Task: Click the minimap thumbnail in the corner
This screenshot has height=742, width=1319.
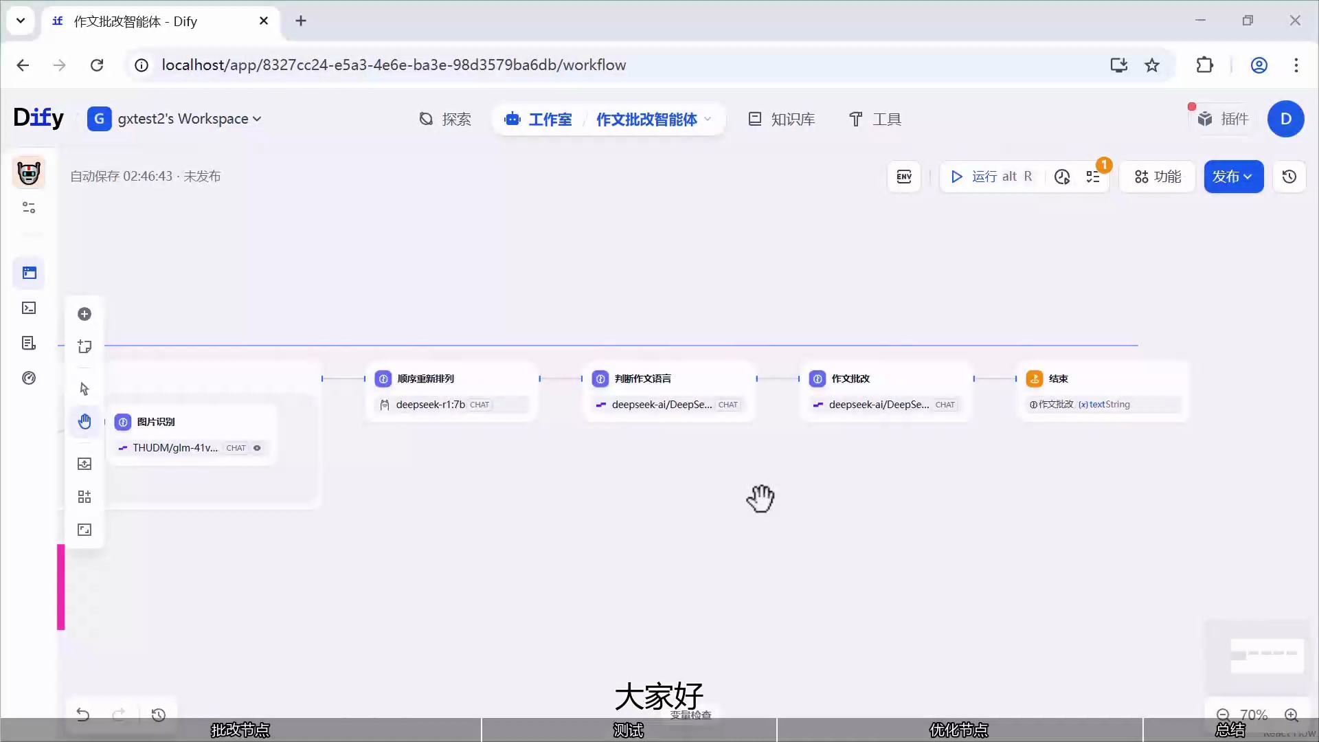Action: coord(1258,657)
